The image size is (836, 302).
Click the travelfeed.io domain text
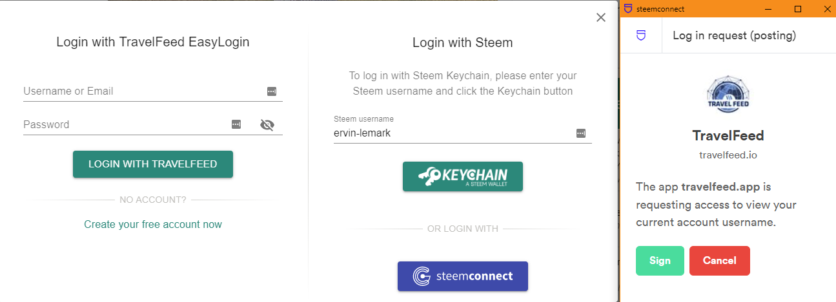click(728, 155)
